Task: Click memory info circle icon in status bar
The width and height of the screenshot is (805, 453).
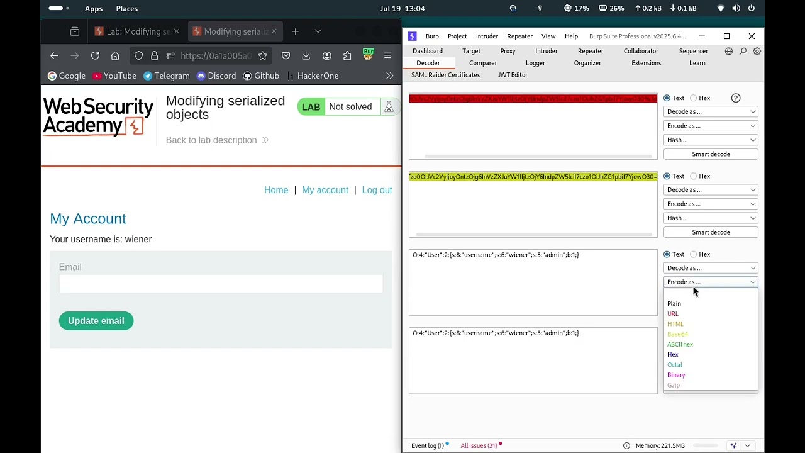Action: 626,445
